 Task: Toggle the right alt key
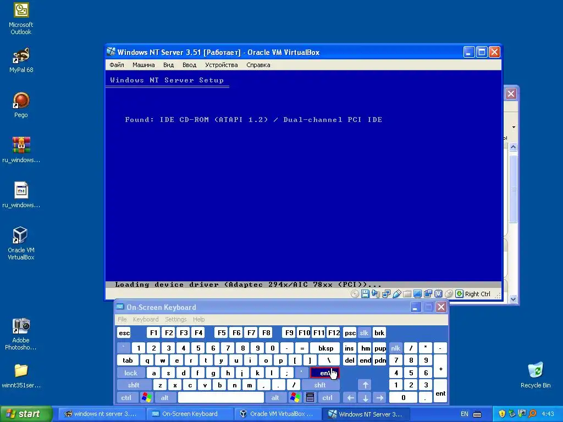point(275,398)
